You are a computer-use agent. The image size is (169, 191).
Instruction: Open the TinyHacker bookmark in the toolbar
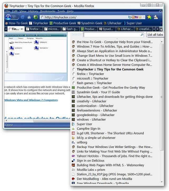tap(39, 23)
